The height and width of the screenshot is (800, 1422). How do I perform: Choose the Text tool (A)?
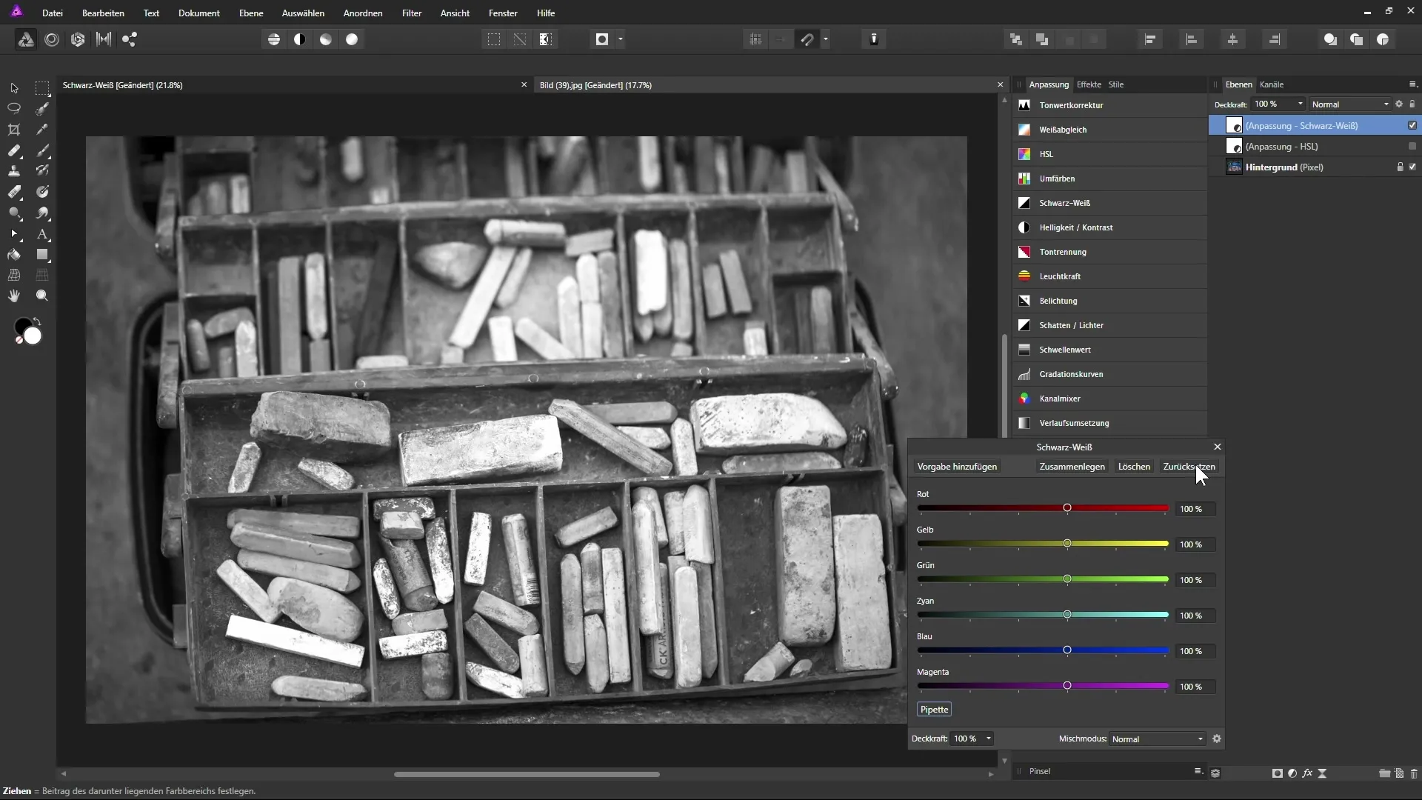point(42,234)
